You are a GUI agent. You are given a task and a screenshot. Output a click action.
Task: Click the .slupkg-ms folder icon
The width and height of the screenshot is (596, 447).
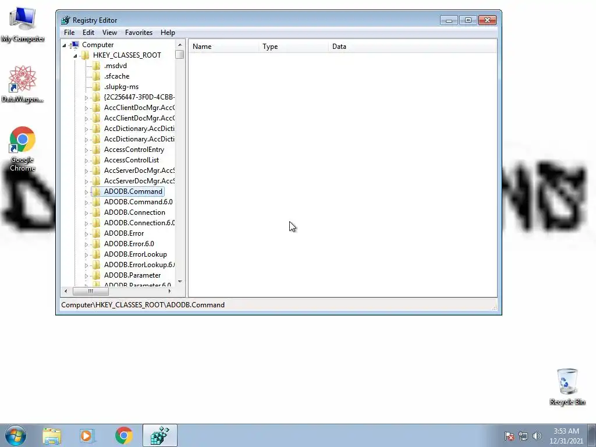pos(97,87)
